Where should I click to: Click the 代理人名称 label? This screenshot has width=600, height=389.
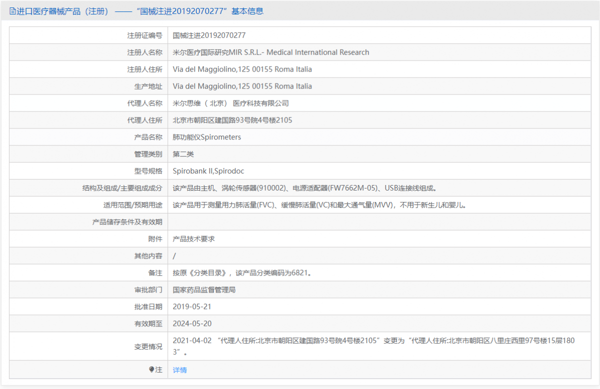pyautogui.click(x=145, y=103)
